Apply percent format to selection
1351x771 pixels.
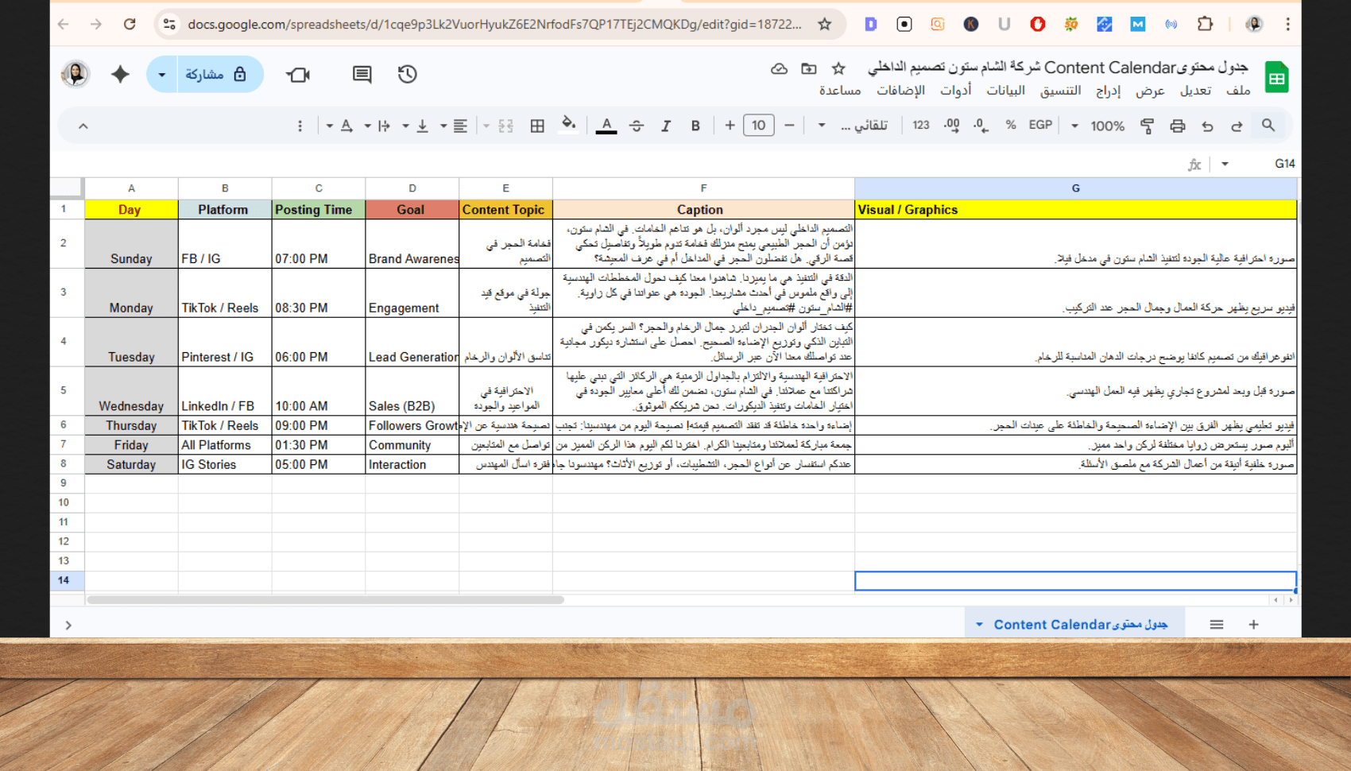(1011, 126)
